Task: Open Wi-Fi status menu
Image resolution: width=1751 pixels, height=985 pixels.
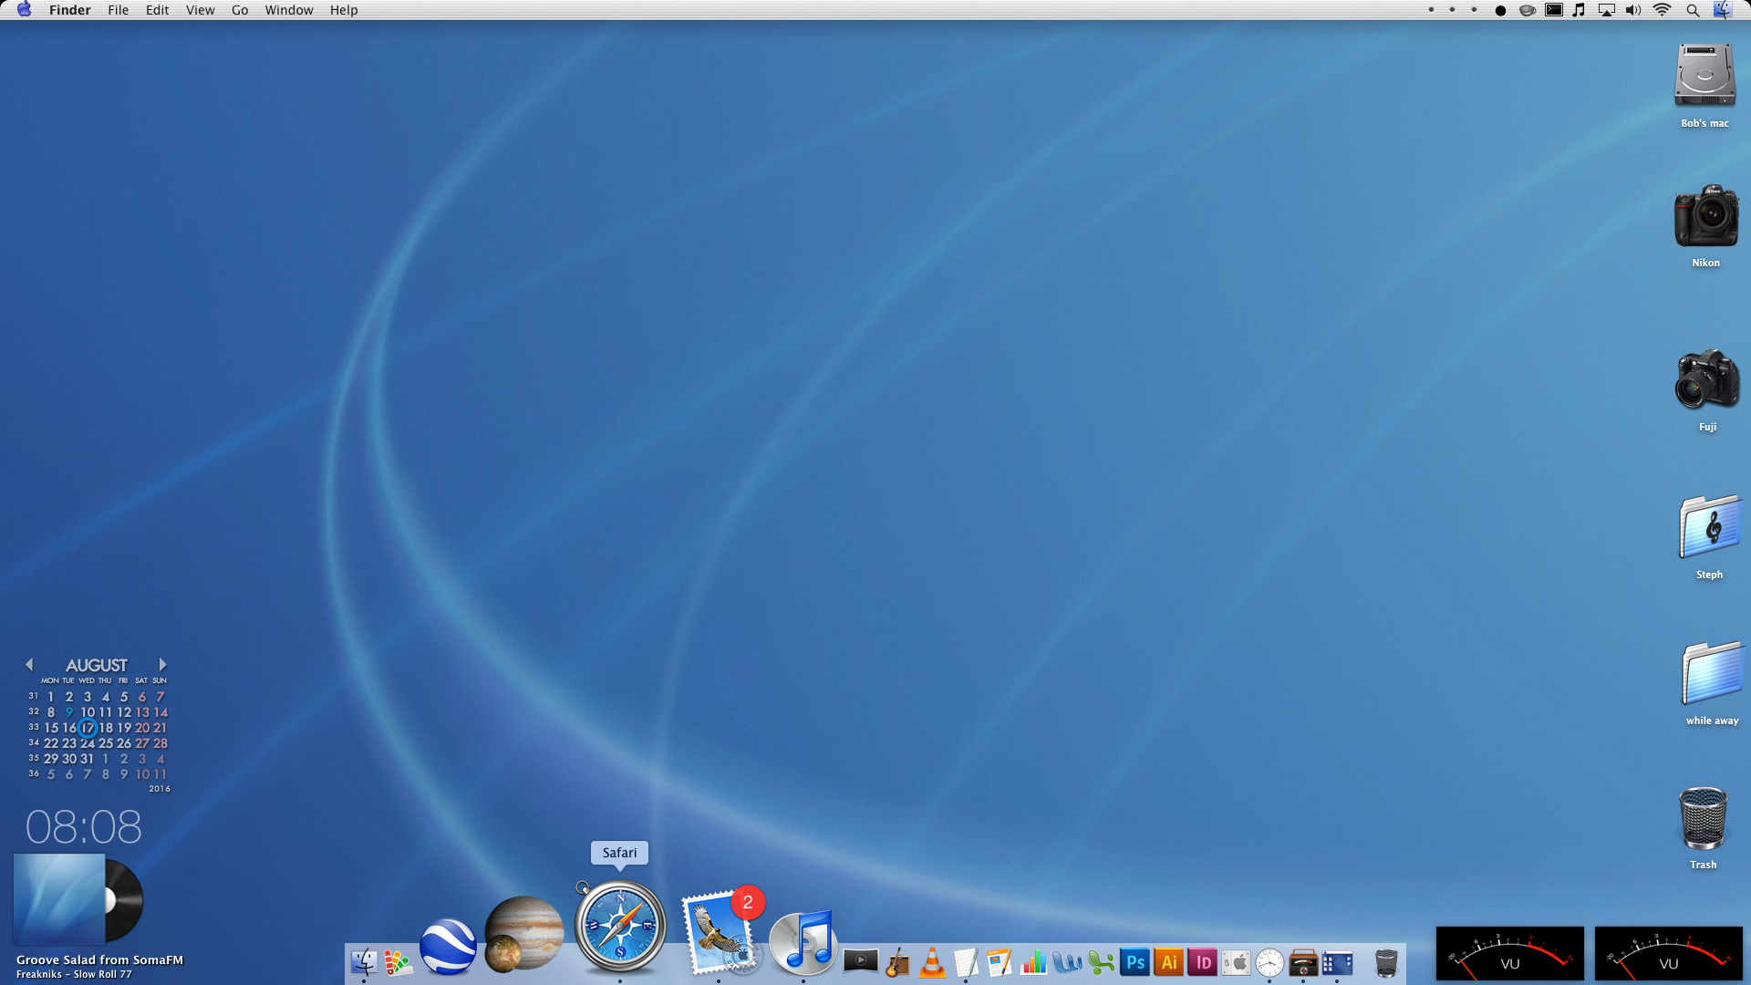Action: [x=1662, y=10]
